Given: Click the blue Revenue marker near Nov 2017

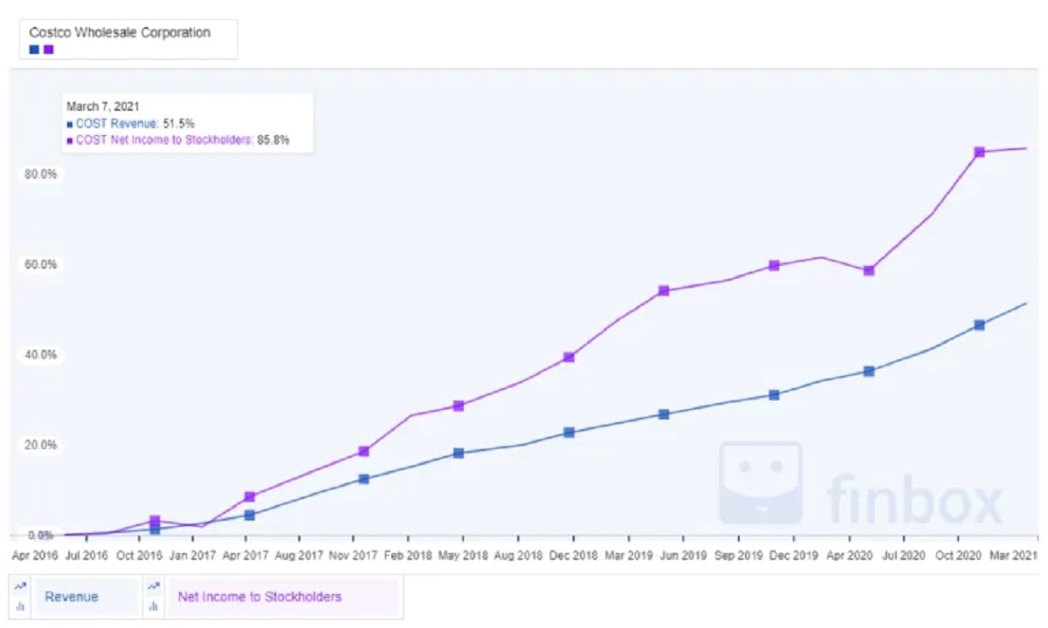Looking at the screenshot, I should coord(363,479).
